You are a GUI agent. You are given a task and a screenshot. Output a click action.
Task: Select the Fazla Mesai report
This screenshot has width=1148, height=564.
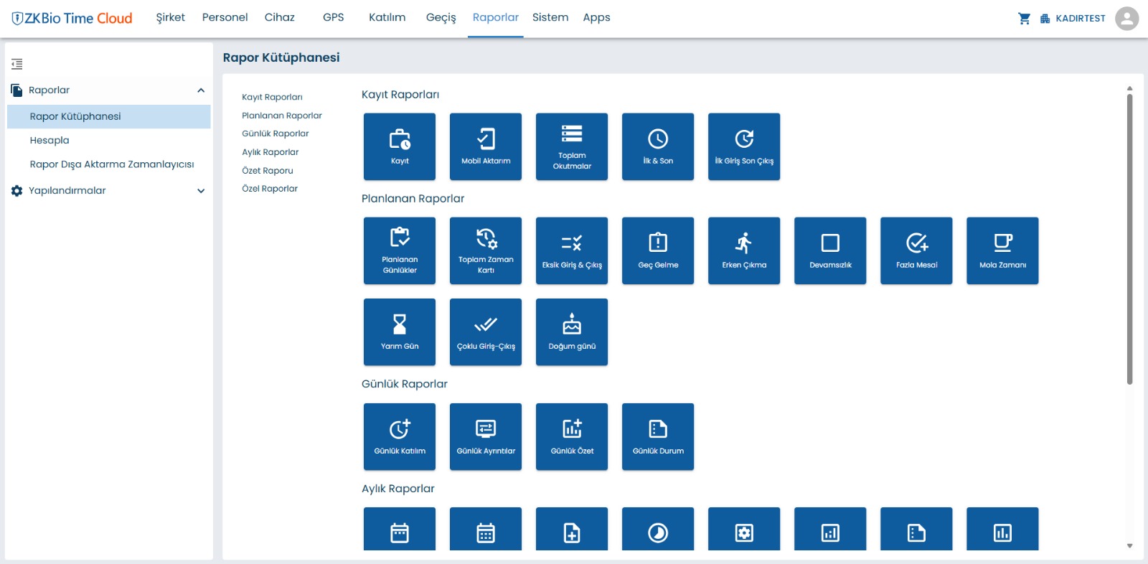click(x=916, y=250)
